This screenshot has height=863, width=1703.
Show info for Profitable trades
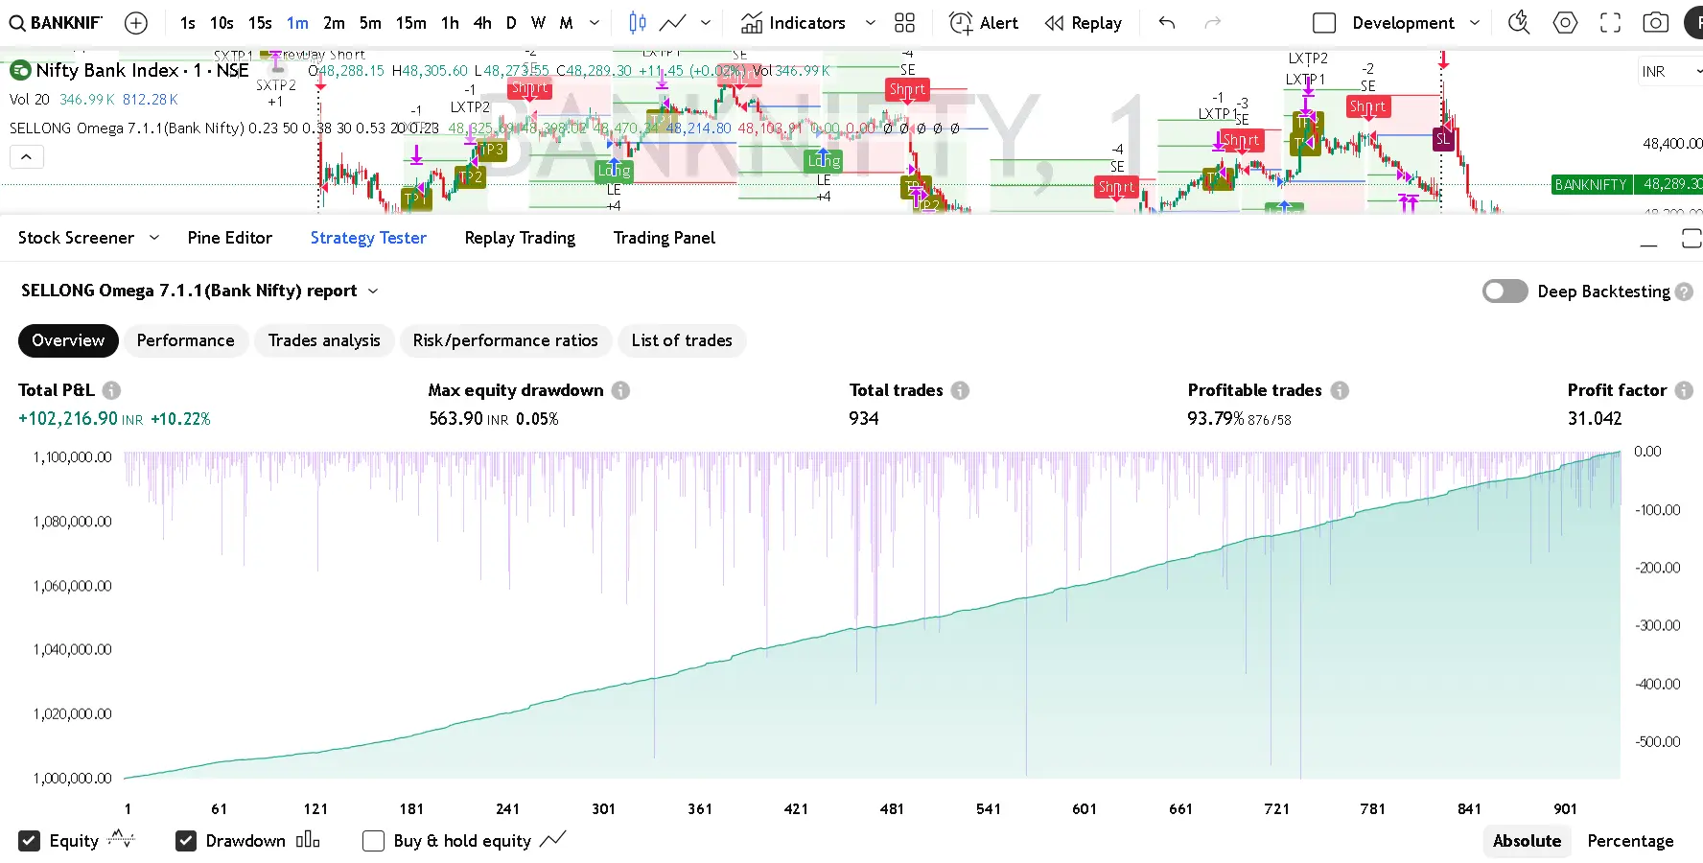[x=1340, y=390]
